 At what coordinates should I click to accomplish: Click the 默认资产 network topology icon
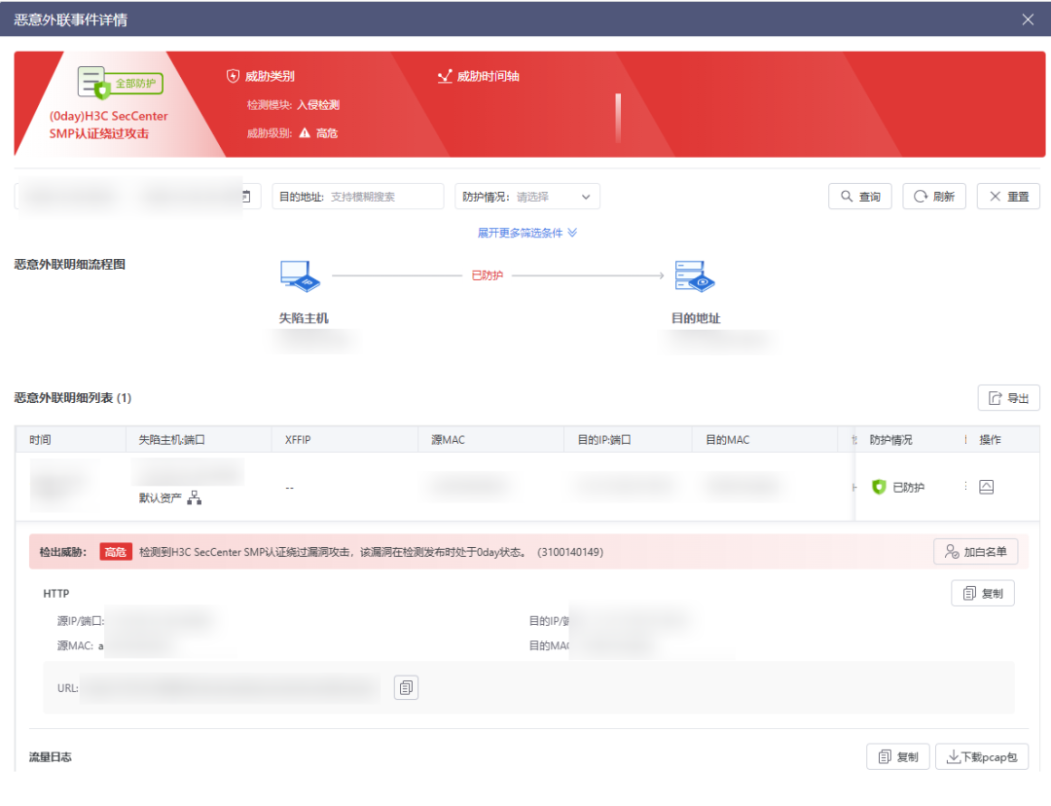click(195, 497)
